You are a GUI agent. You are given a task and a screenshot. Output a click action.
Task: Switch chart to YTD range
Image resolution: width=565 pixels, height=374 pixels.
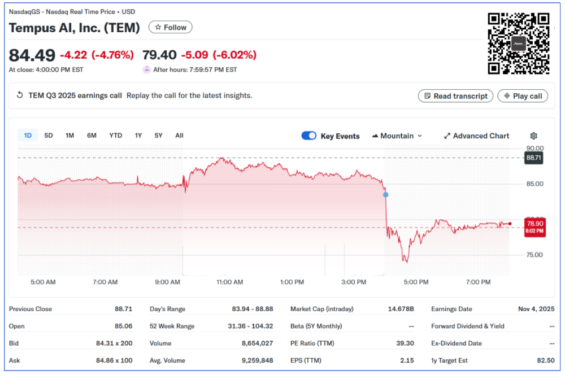pyautogui.click(x=115, y=136)
